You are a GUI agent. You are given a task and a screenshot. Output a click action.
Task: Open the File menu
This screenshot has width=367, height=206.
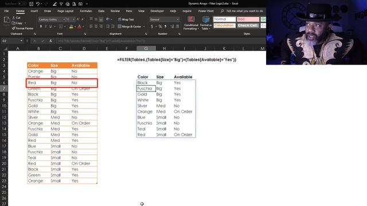(x=6, y=11)
